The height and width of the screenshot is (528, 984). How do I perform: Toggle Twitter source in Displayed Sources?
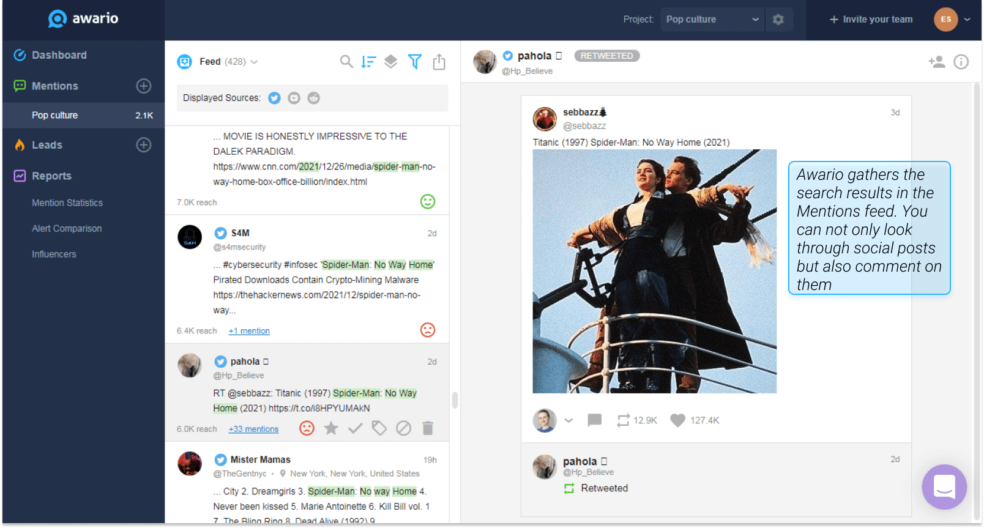(x=275, y=99)
